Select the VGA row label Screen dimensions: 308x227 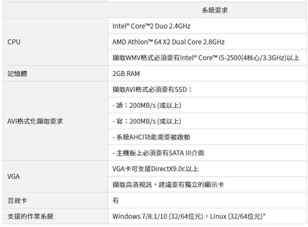pyautogui.click(x=13, y=176)
